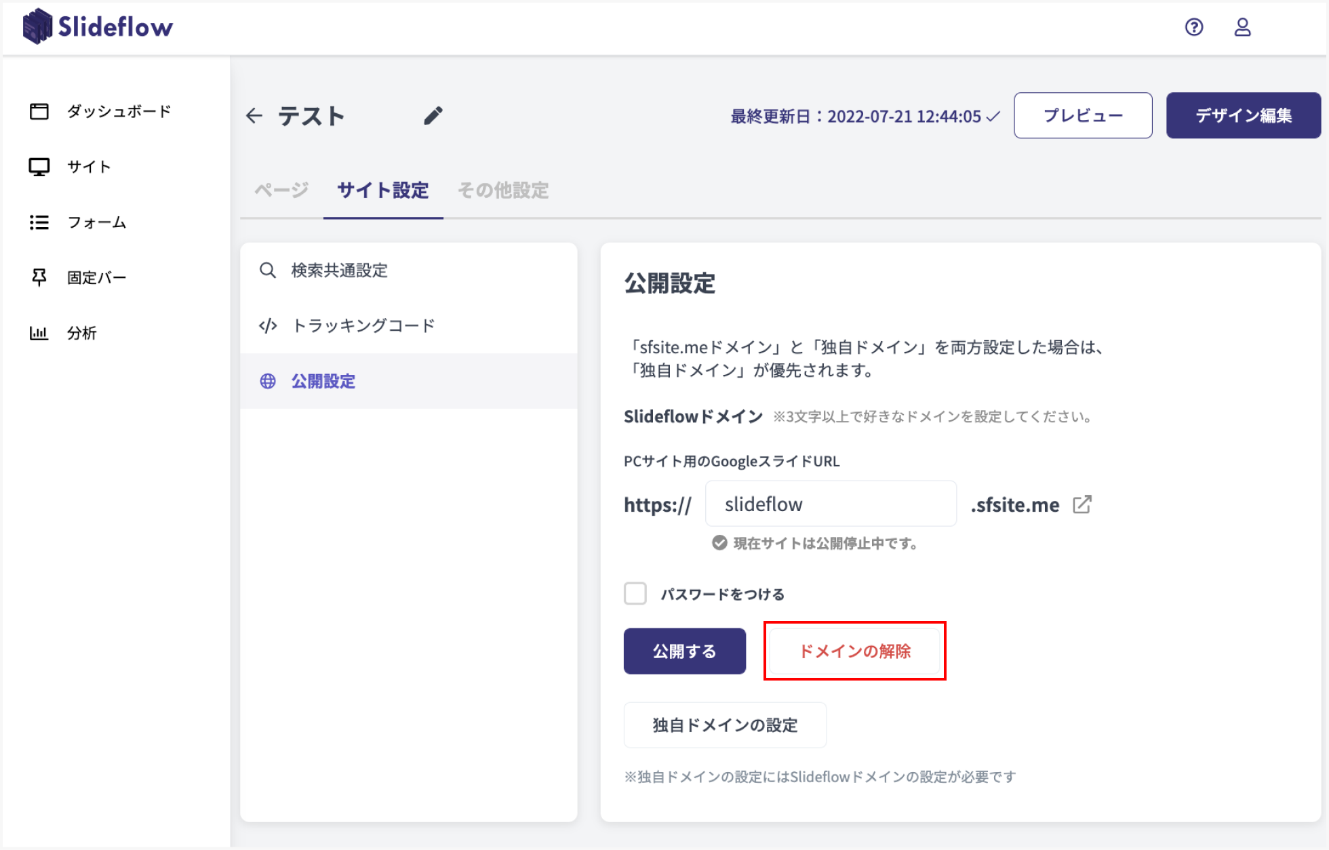The image size is (1329, 850).
Task: Click the ドメインの解除 button
Action: pyautogui.click(x=854, y=651)
